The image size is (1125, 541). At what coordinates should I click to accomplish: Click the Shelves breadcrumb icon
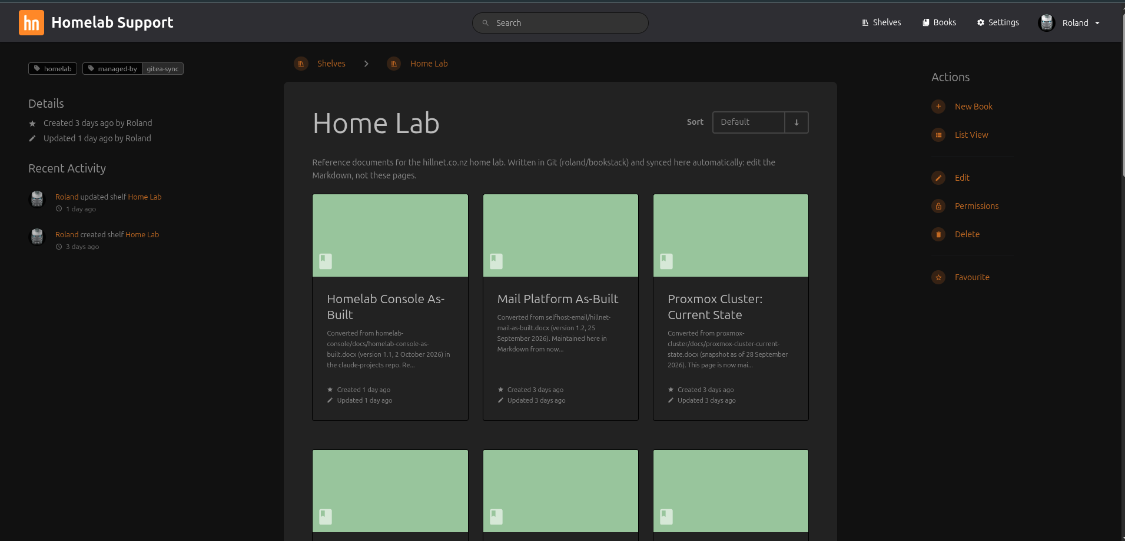click(301, 64)
